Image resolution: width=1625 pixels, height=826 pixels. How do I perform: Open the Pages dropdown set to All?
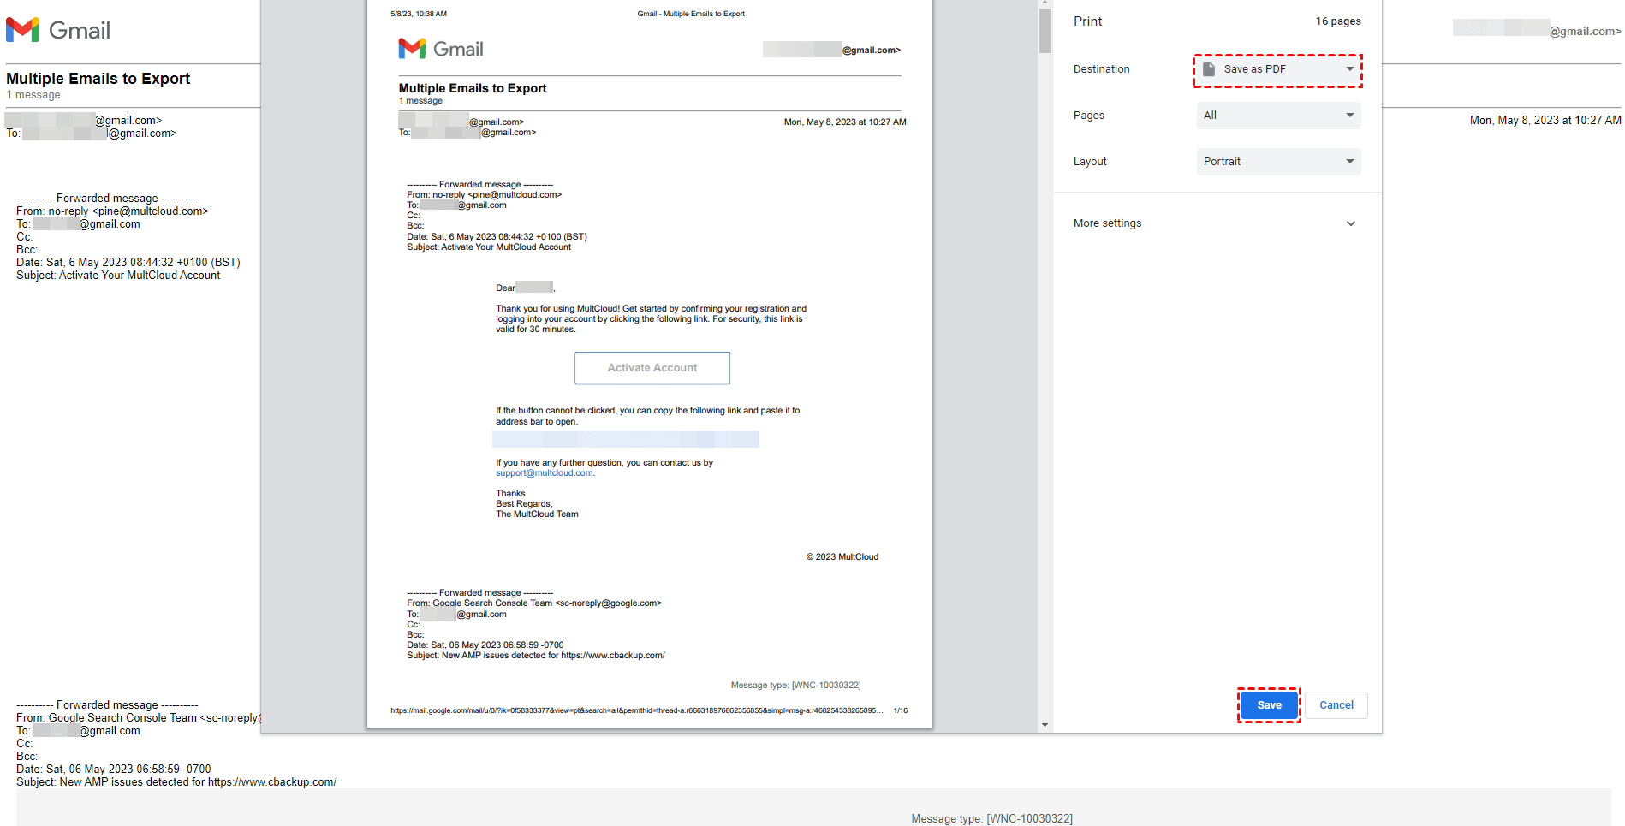click(1278, 116)
